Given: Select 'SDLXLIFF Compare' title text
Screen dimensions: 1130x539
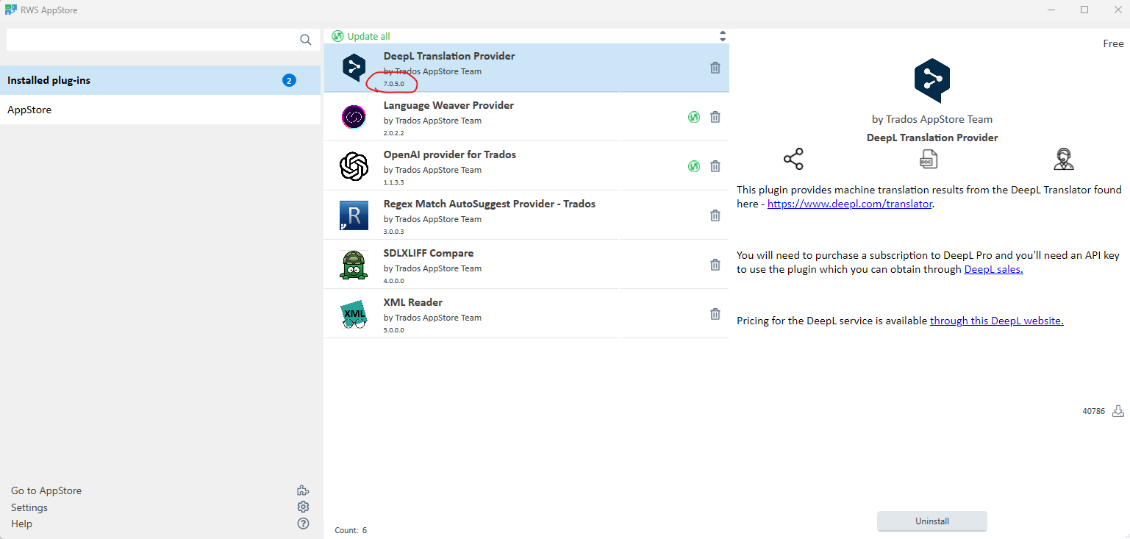Looking at the screenshot, I should (429, 253).
